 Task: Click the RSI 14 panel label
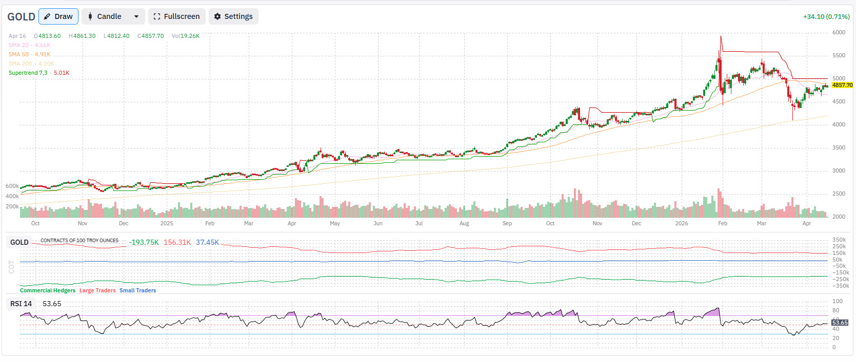pyautogui.click(x=21, y=304)
